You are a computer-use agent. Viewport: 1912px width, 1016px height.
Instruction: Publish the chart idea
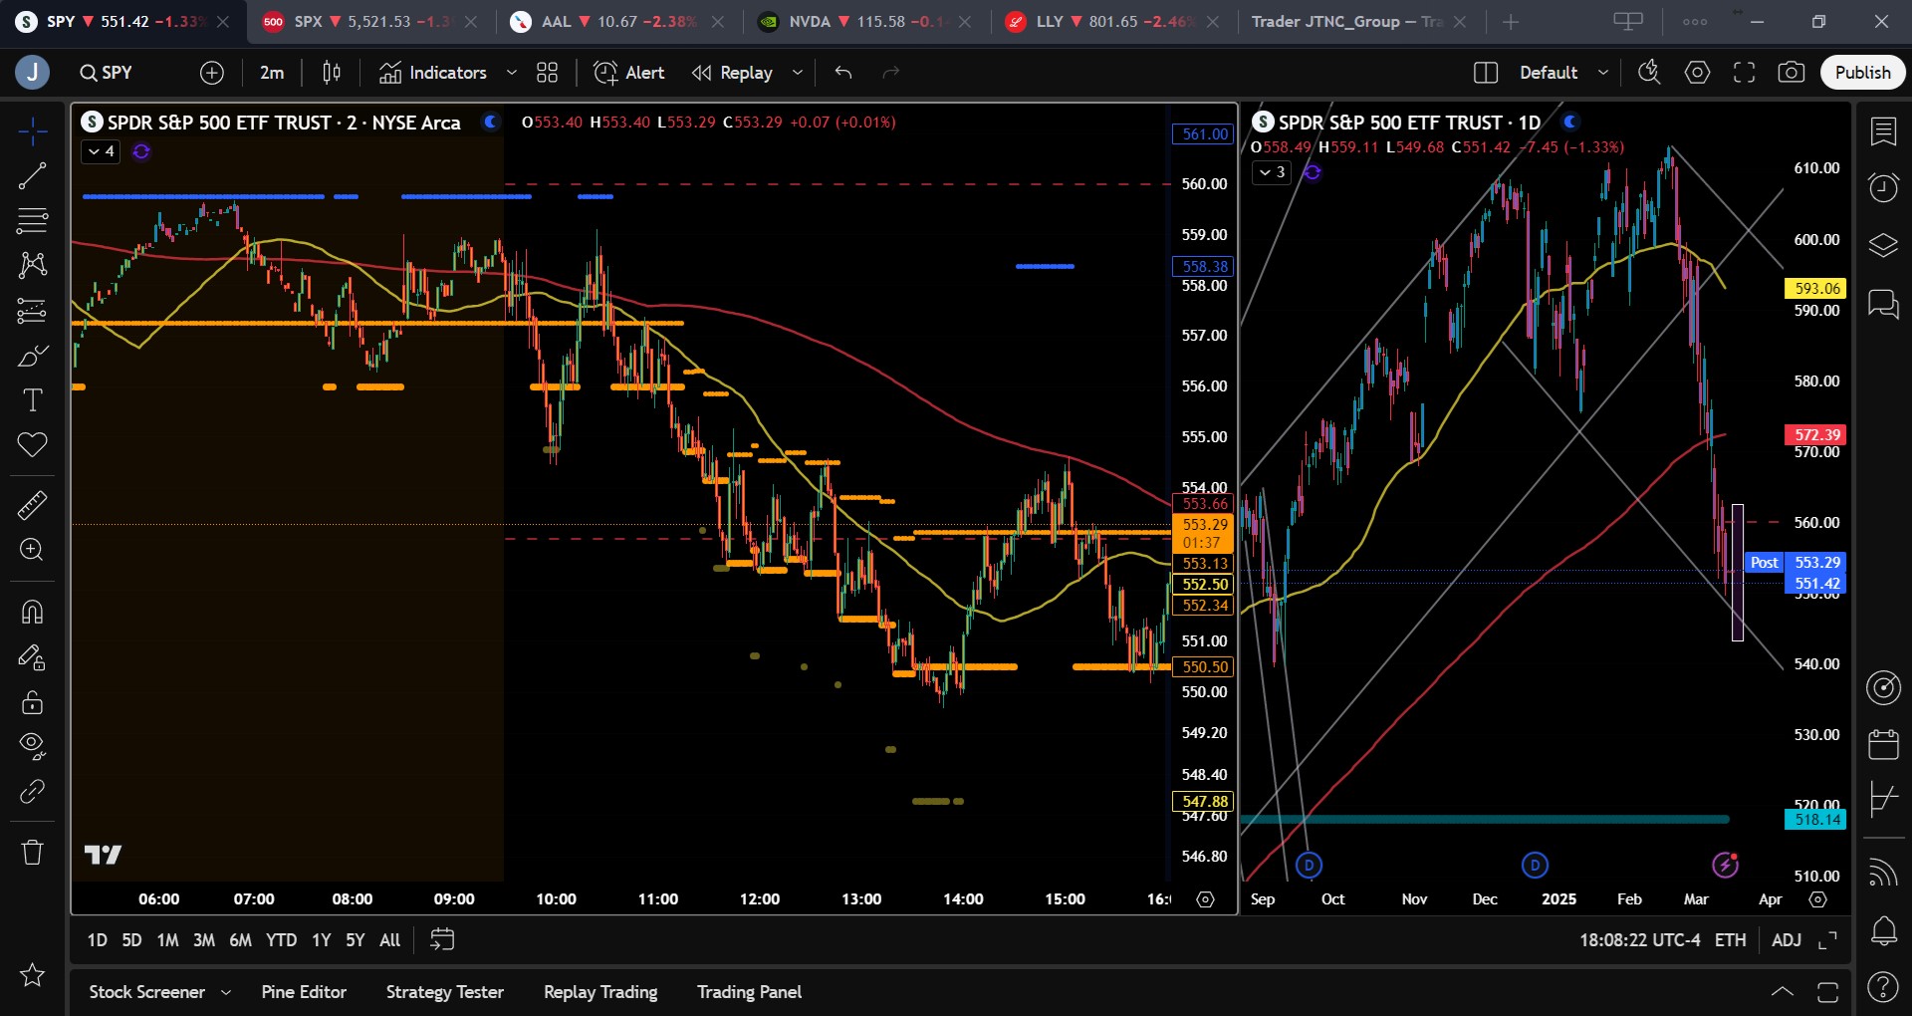point(1862,73)
